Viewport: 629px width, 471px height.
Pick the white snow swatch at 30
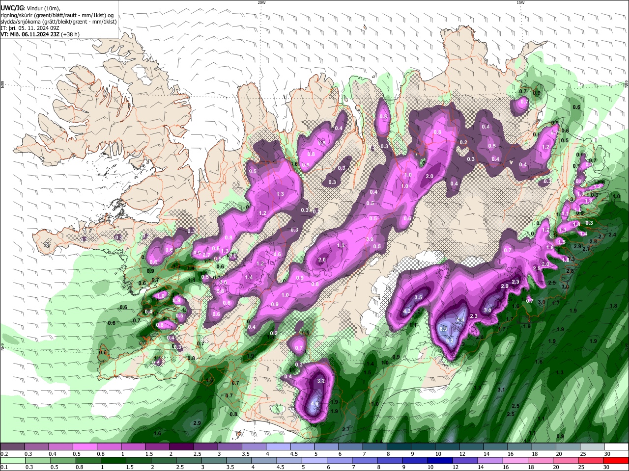[617, 447]
